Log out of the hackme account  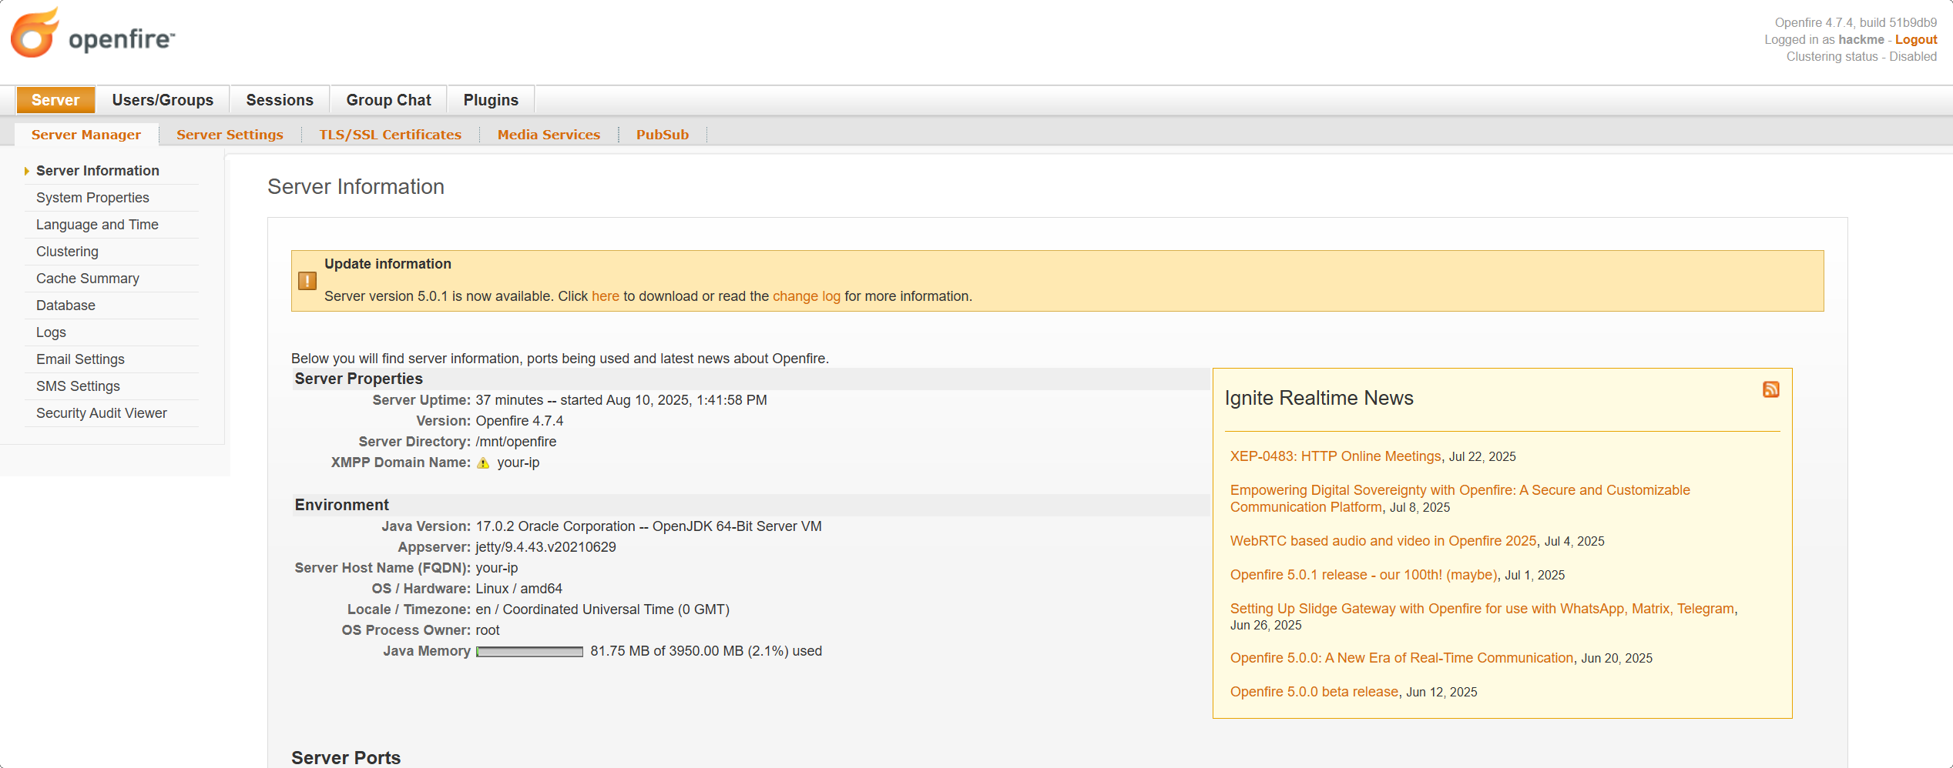point(1915,40)
